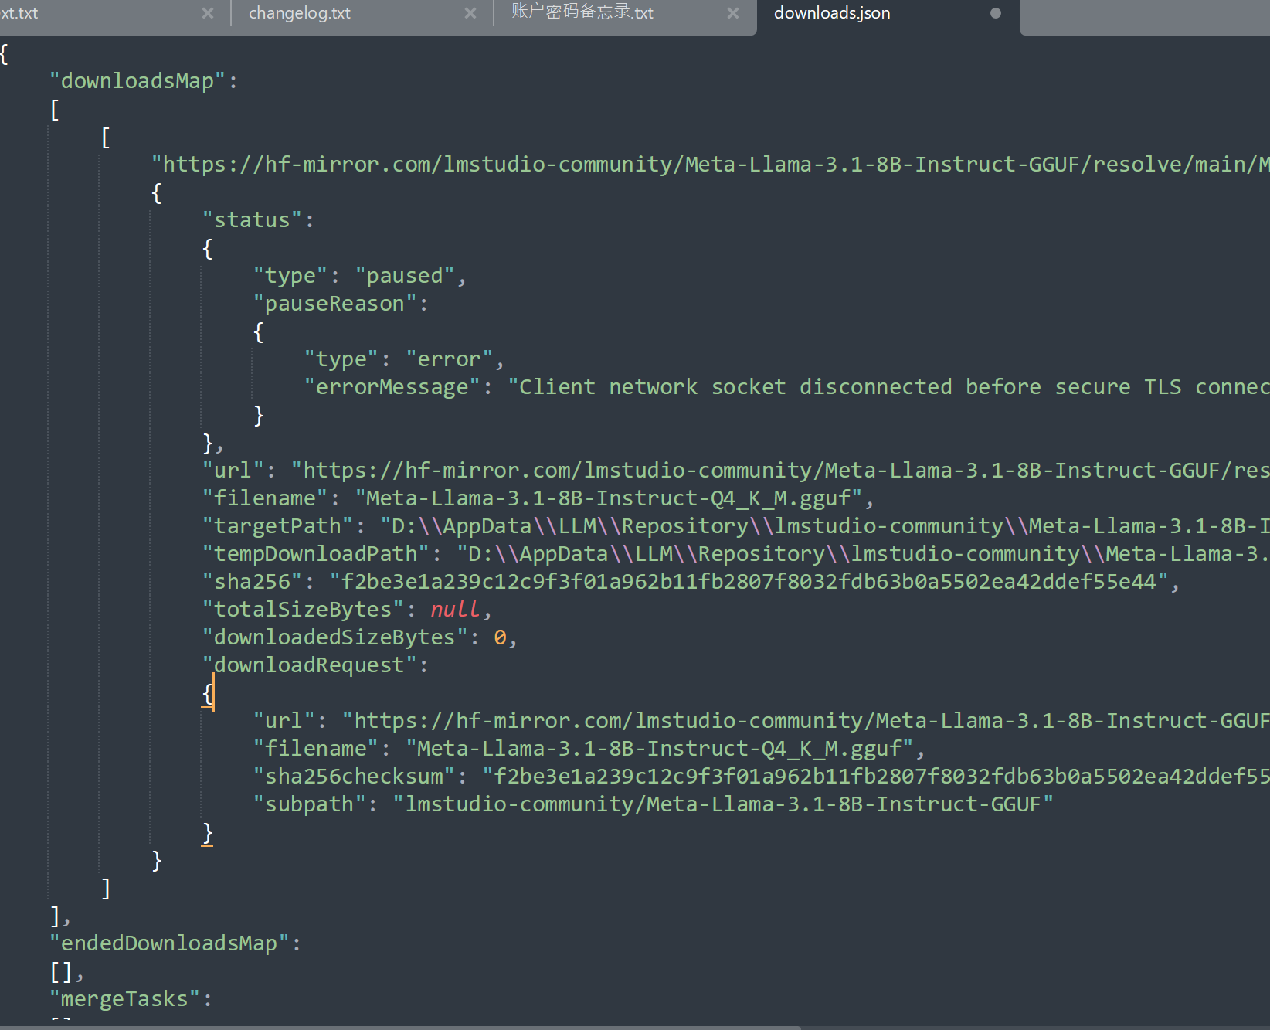
Task: Click the "targetPath" key
Action: [277, 526]
